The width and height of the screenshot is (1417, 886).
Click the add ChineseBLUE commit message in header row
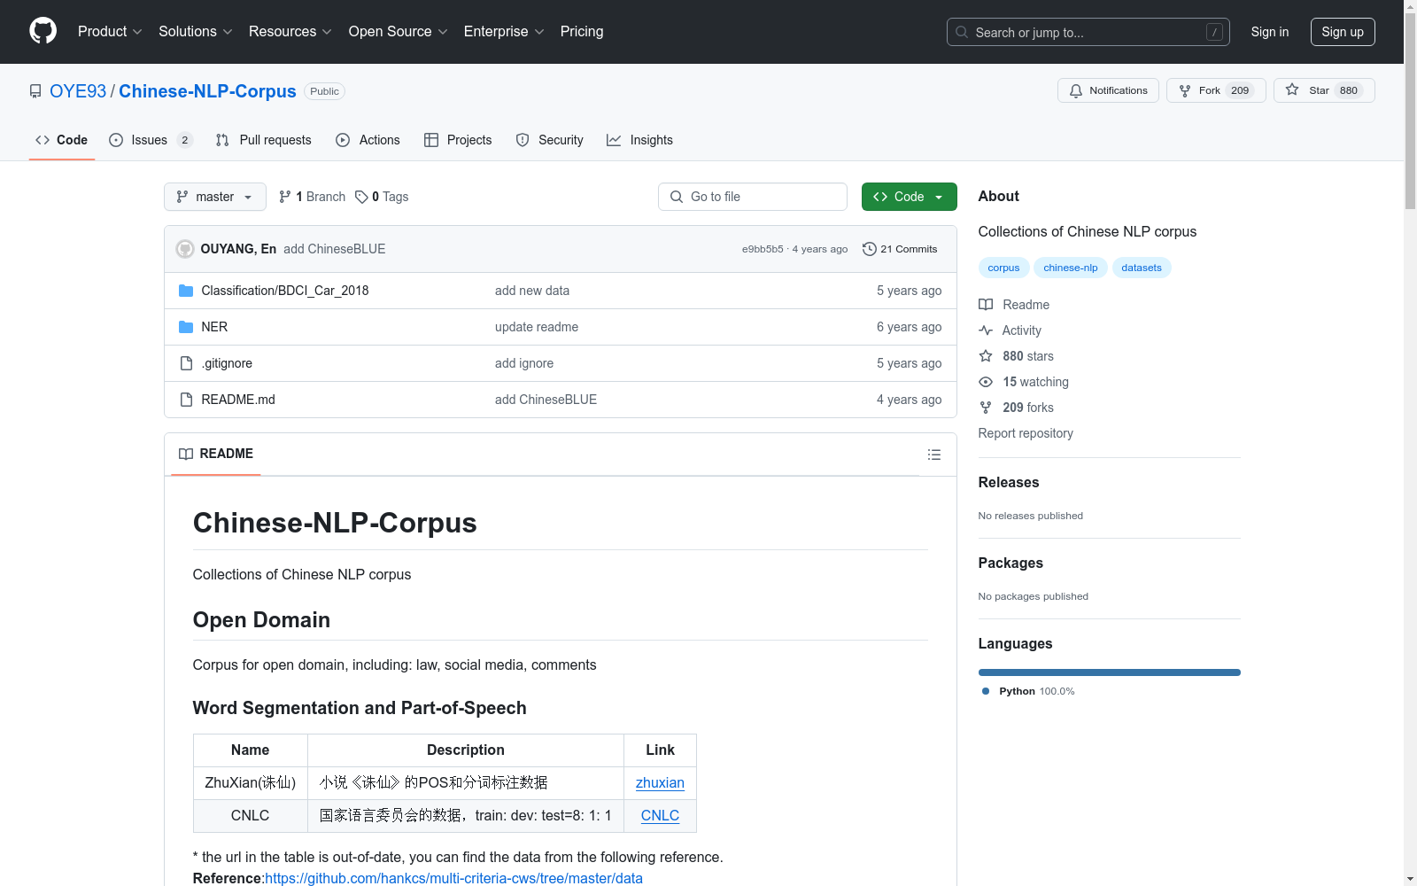click(335, 249)
